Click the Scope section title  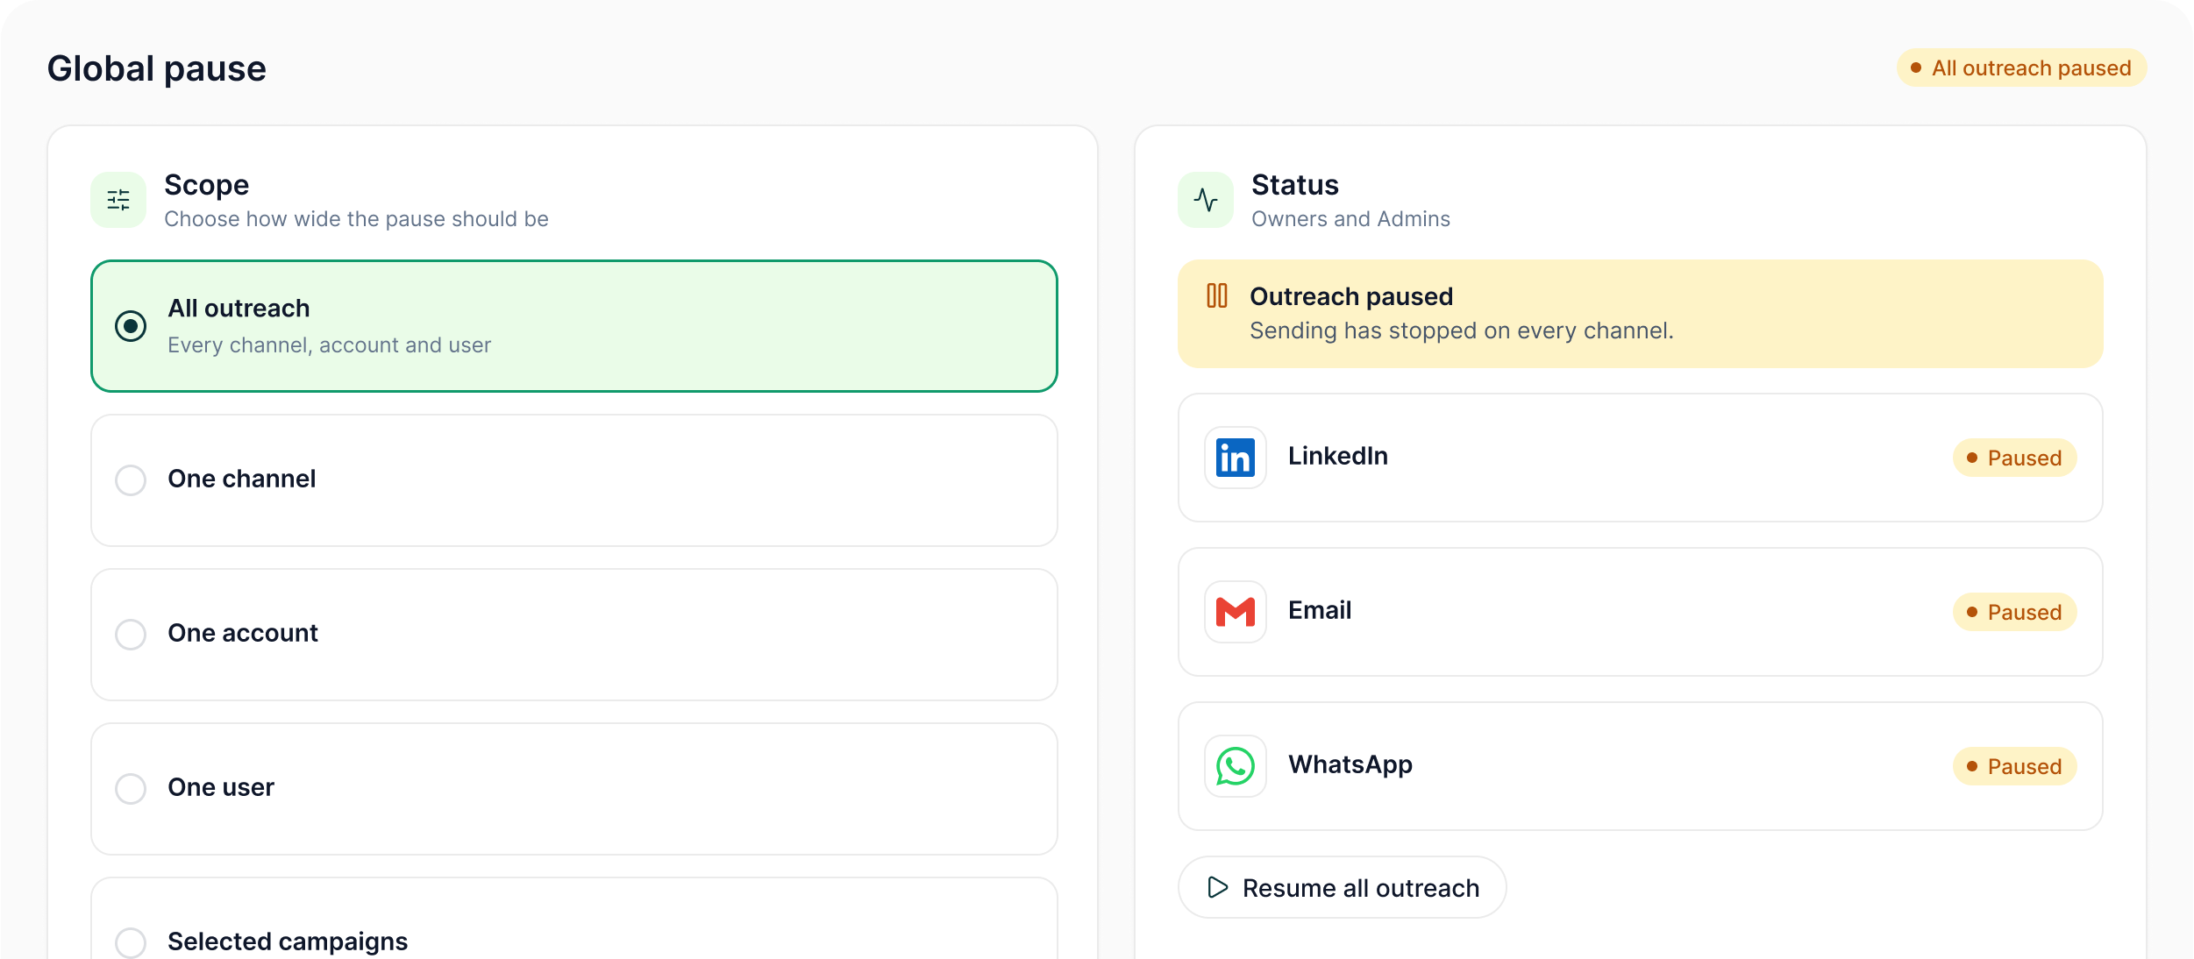pos(207,185)
